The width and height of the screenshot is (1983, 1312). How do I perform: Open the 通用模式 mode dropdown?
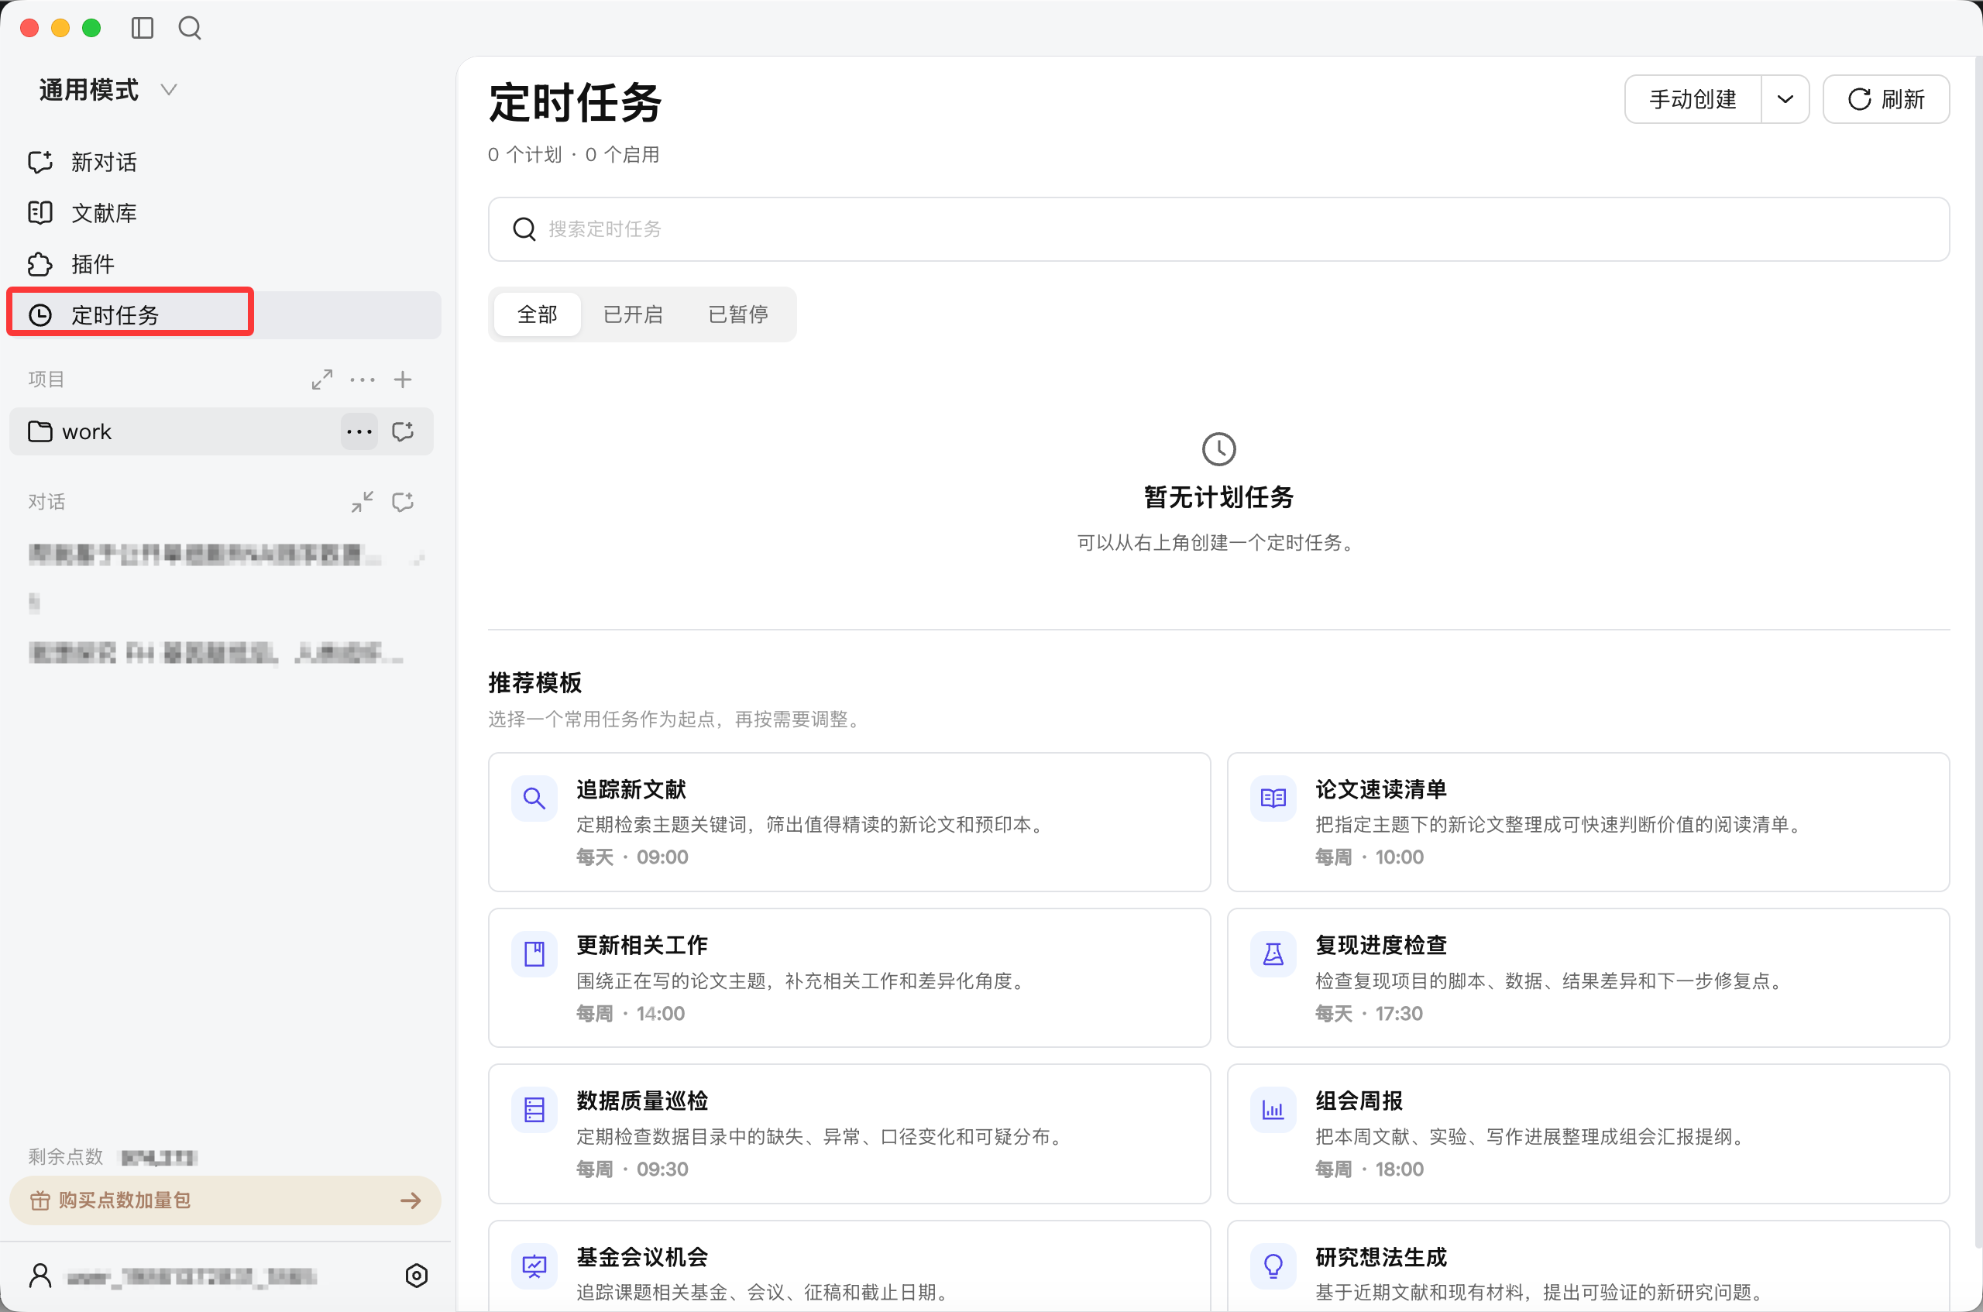[x=108, y=90]
